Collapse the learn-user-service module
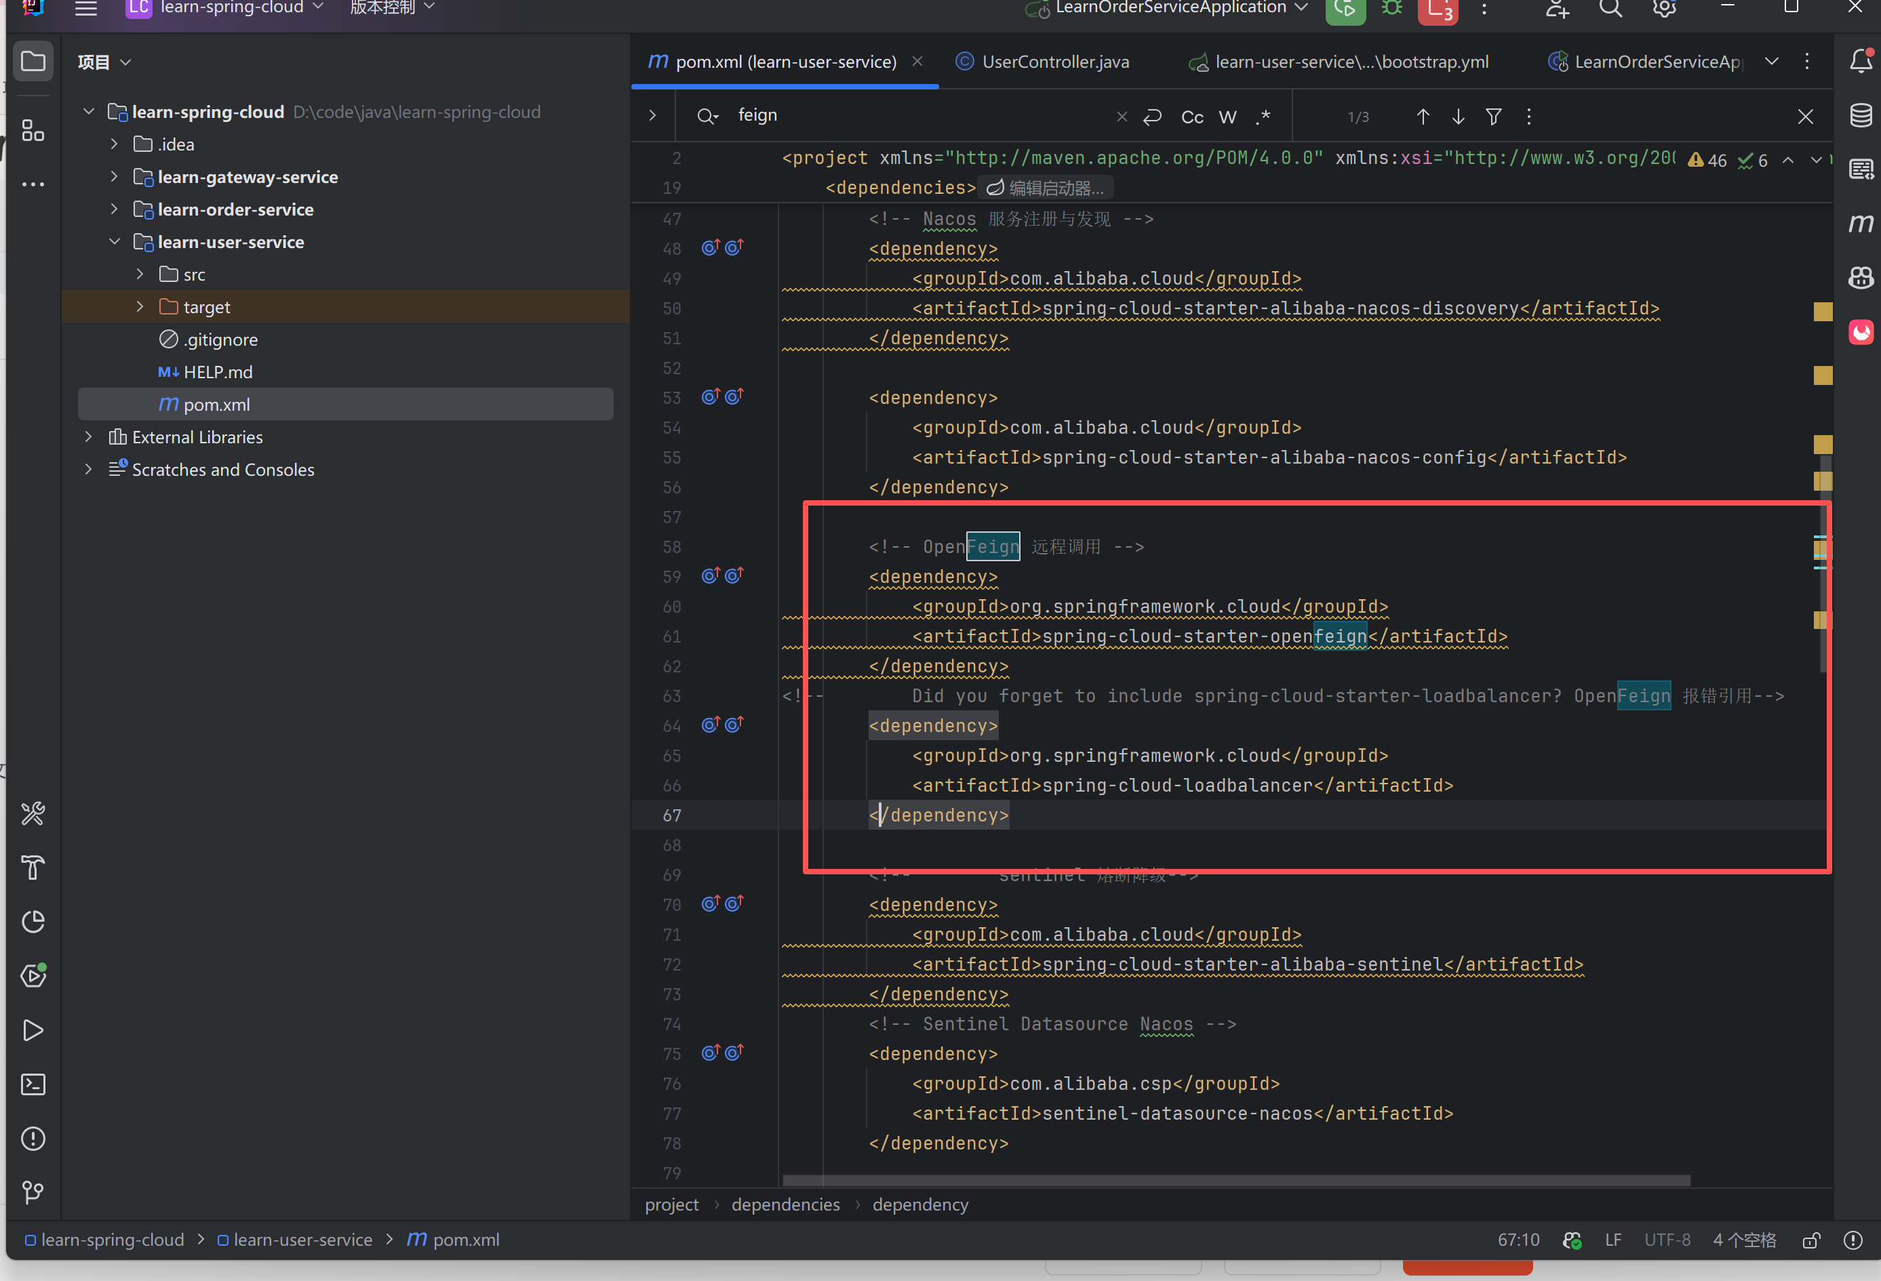Image resolution: width=1881 pixels, height=1281 pixels. [114, 241]
